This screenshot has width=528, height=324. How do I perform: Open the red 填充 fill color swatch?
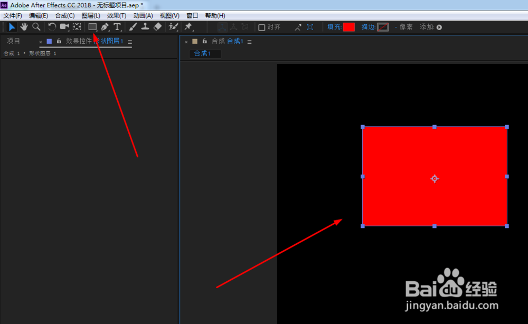click(x=349, y=27)
